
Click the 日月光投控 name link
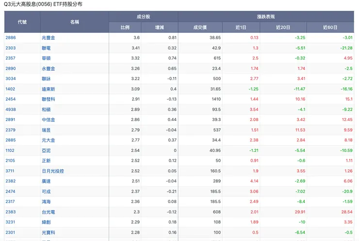coord(53,171)
